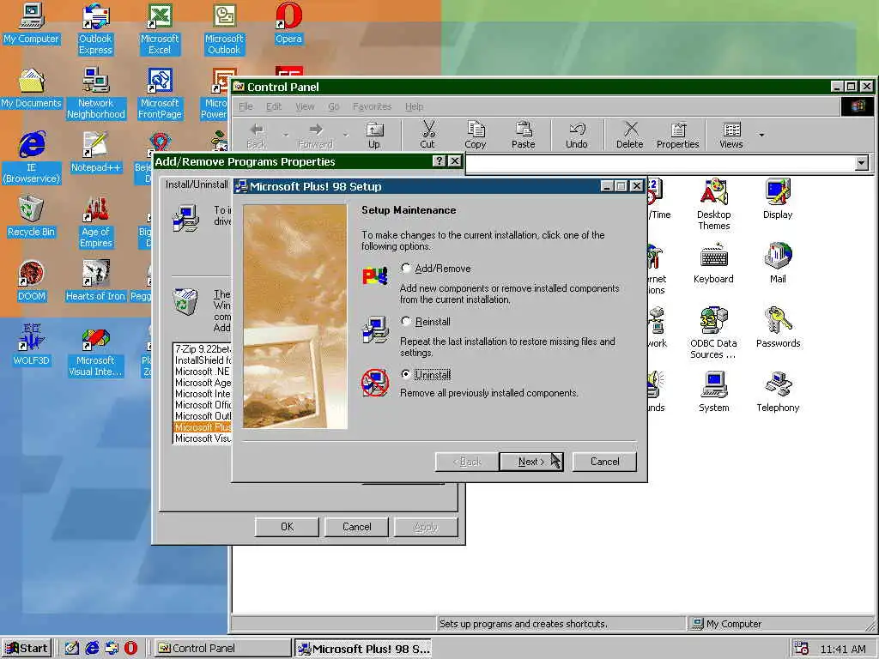Viewport: 879px width, 659px height.
Task: Open the File menu in Control Panel
Action: click(x=246, y=106)
